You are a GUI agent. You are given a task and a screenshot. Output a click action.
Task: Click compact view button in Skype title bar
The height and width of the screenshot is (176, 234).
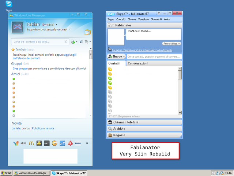coord(159,13)
